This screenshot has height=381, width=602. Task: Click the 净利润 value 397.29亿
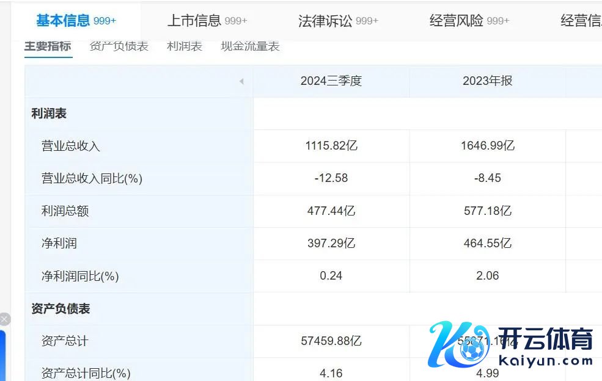click(331, 244)
